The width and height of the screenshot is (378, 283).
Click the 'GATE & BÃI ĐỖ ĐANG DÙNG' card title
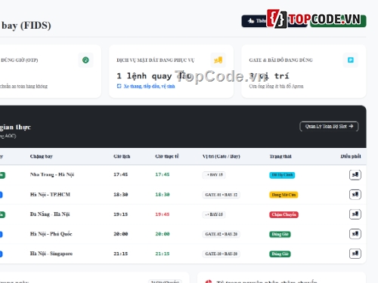[x=280, y=60]
